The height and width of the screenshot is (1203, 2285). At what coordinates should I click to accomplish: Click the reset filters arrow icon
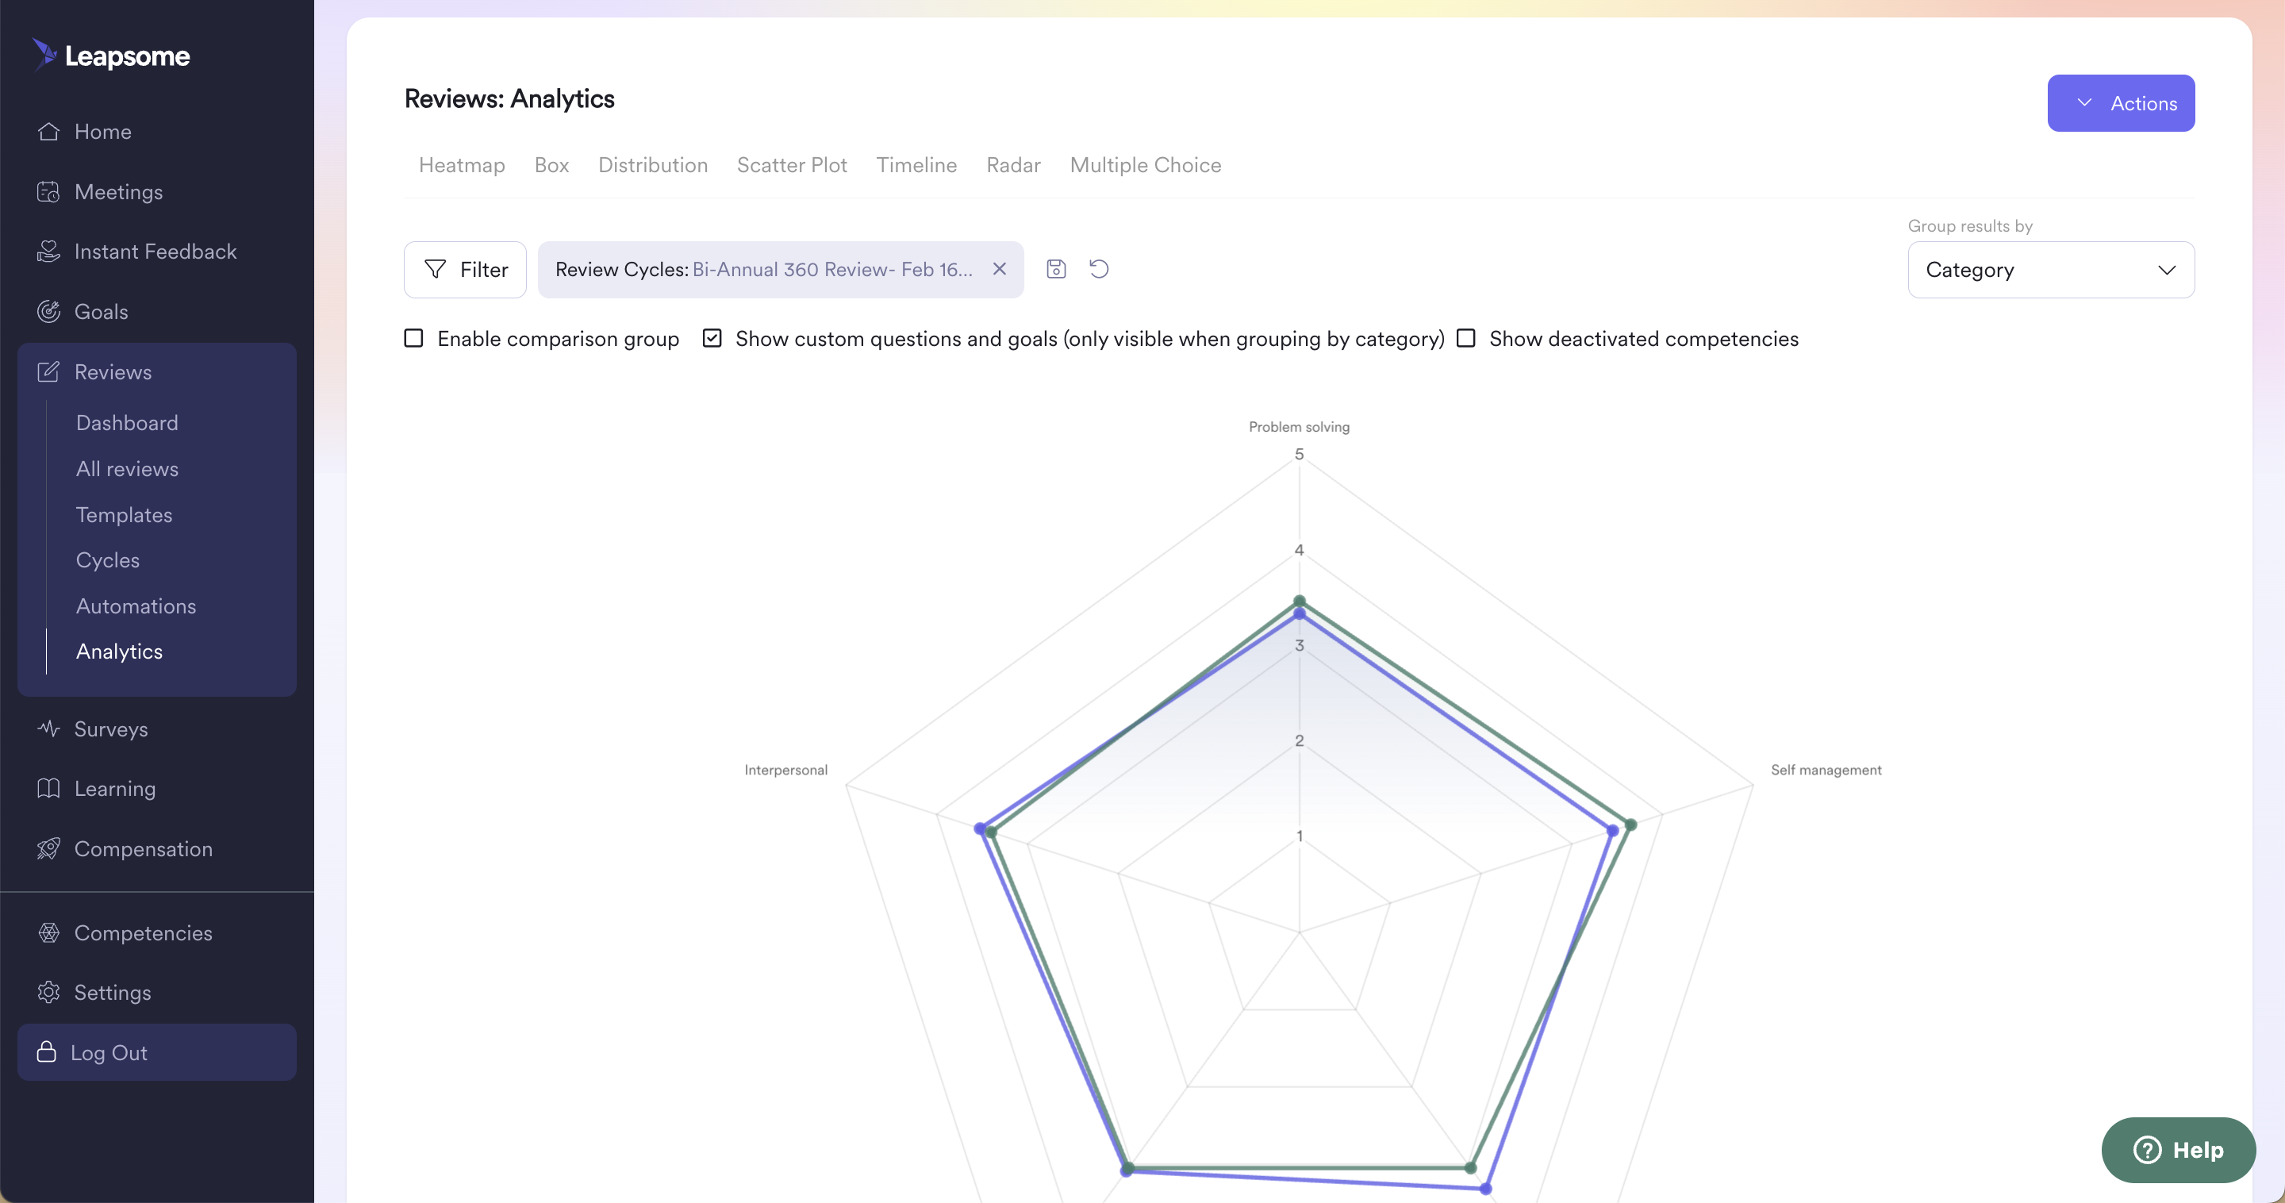(1099, 269)
